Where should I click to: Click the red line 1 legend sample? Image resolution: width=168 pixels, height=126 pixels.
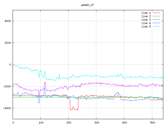click(x=156, y=13)
